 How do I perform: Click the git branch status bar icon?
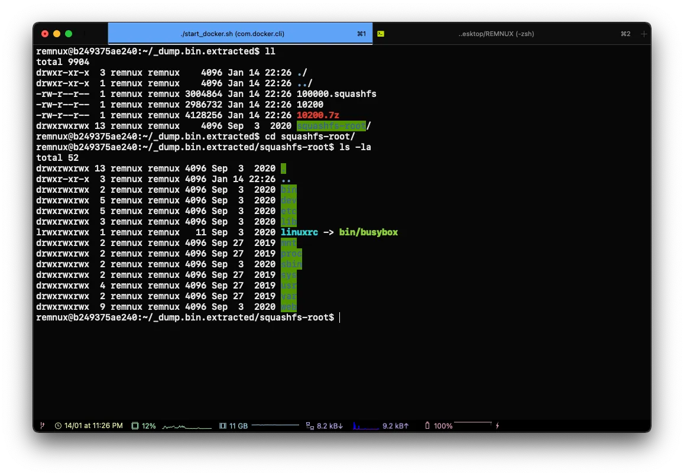point(43,426)
